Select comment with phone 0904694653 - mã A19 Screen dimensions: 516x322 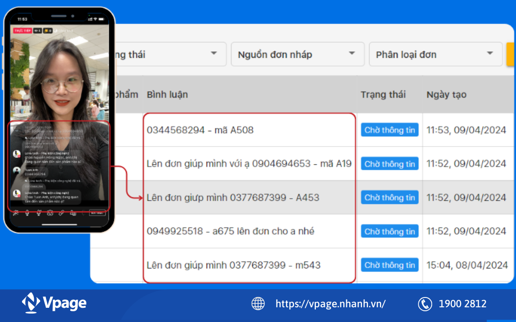(249, 164)
